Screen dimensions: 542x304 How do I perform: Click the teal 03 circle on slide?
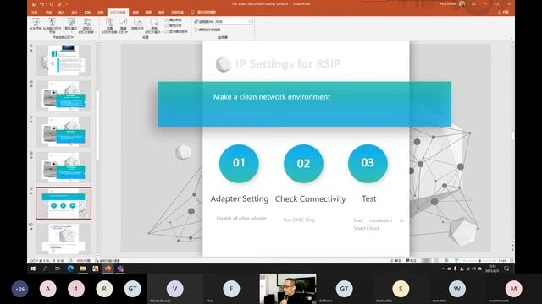(x=368, y=163)
